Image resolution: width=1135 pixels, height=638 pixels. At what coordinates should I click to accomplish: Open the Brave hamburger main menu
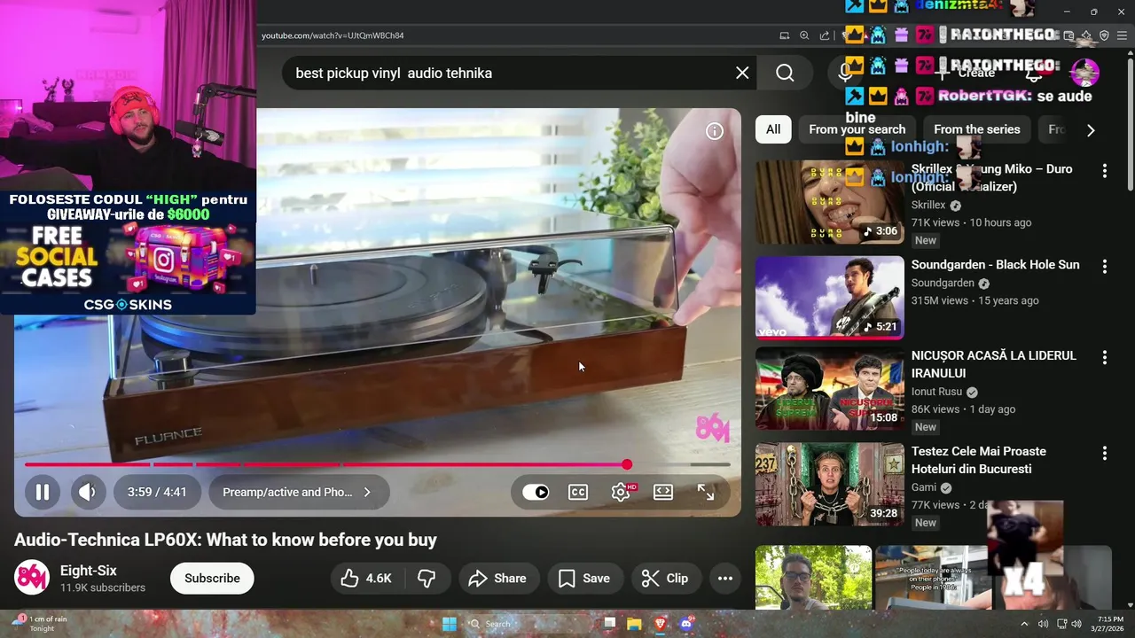1122,35
